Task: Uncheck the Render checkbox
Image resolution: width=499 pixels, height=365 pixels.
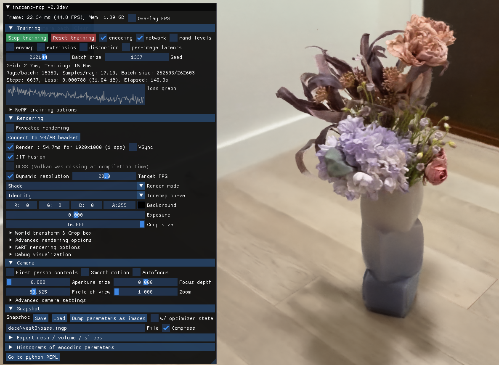Action: click(x=10, y=147)
